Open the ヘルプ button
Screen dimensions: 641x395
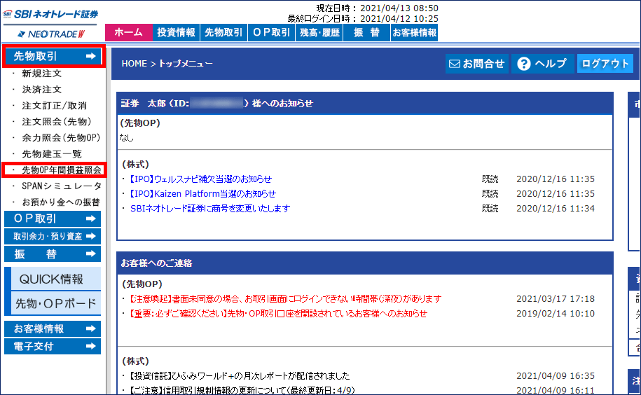coord(542,64)
